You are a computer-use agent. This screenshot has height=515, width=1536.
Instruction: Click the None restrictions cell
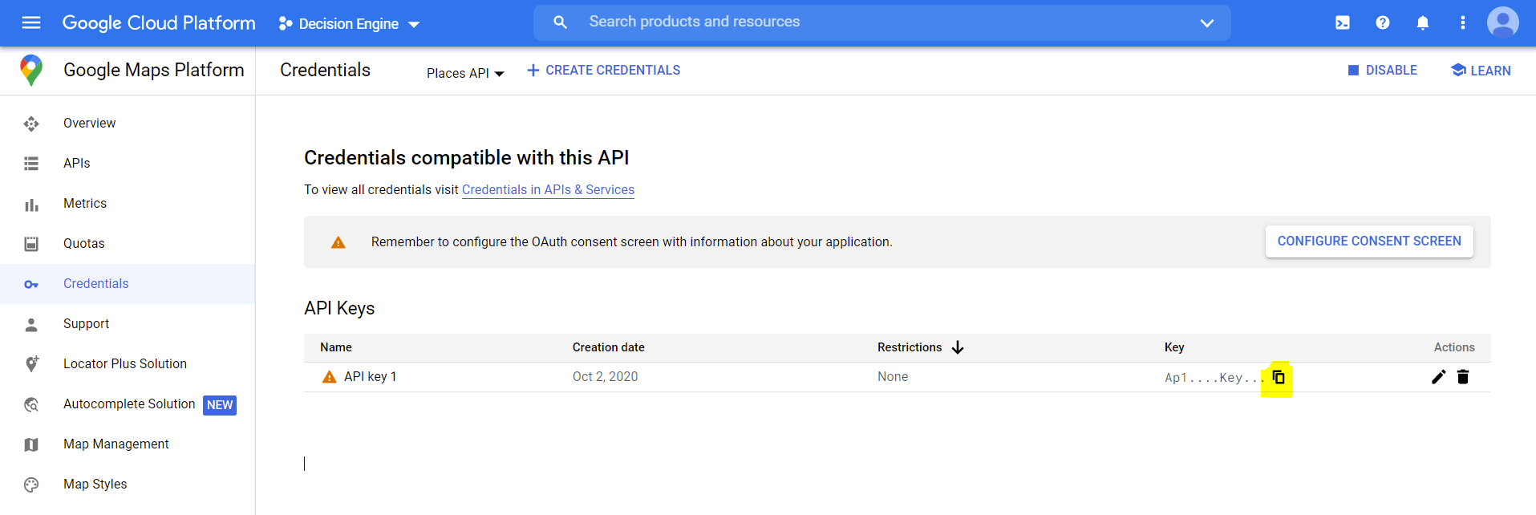[x=893, y=377]
